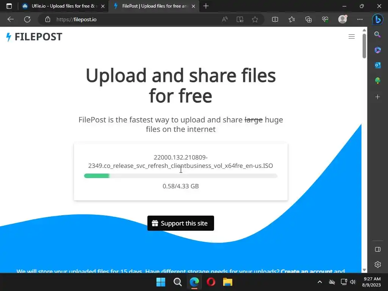Open Microsoft 365 sidebar icon

pos(377,50)
